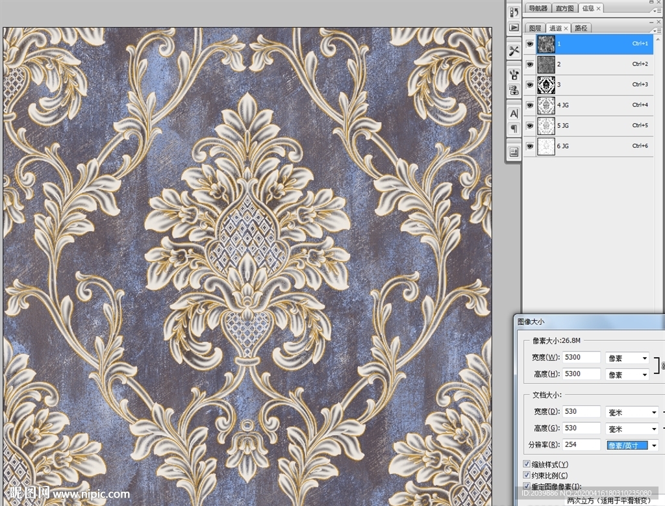
Task: Click the resolution 254 field
Action: 581,444
